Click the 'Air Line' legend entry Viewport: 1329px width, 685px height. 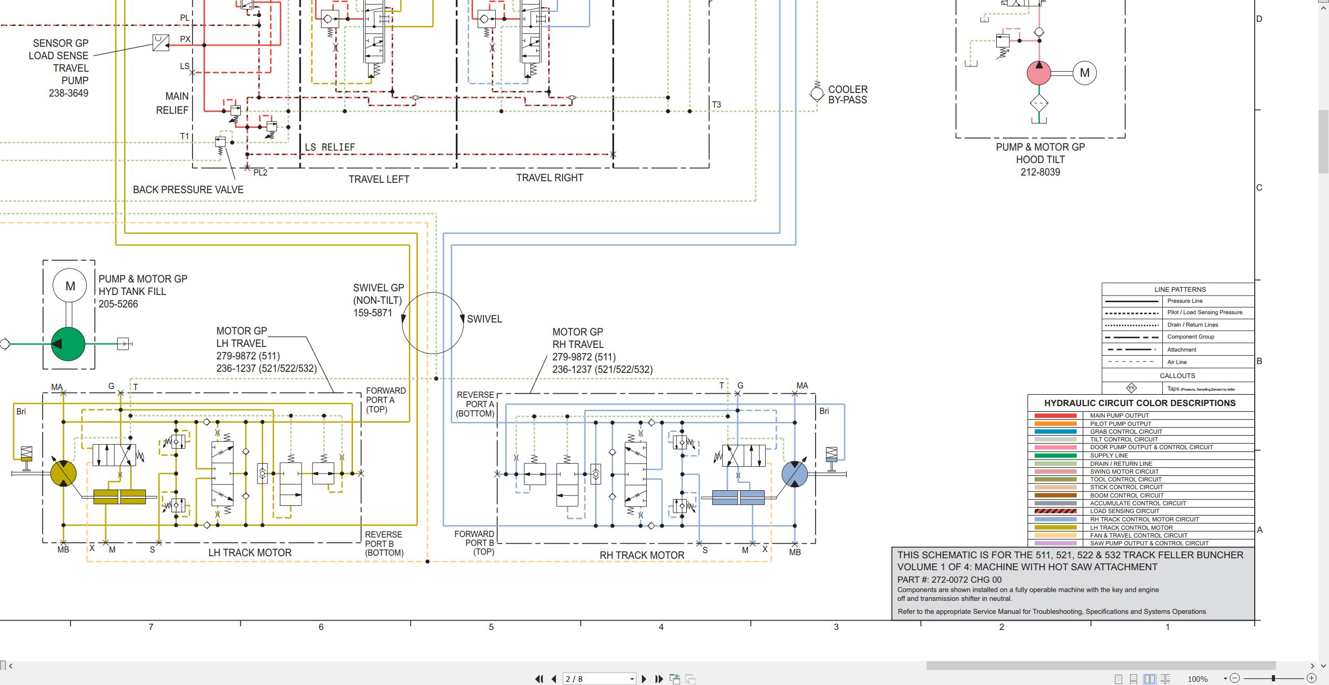point(1177,362)
